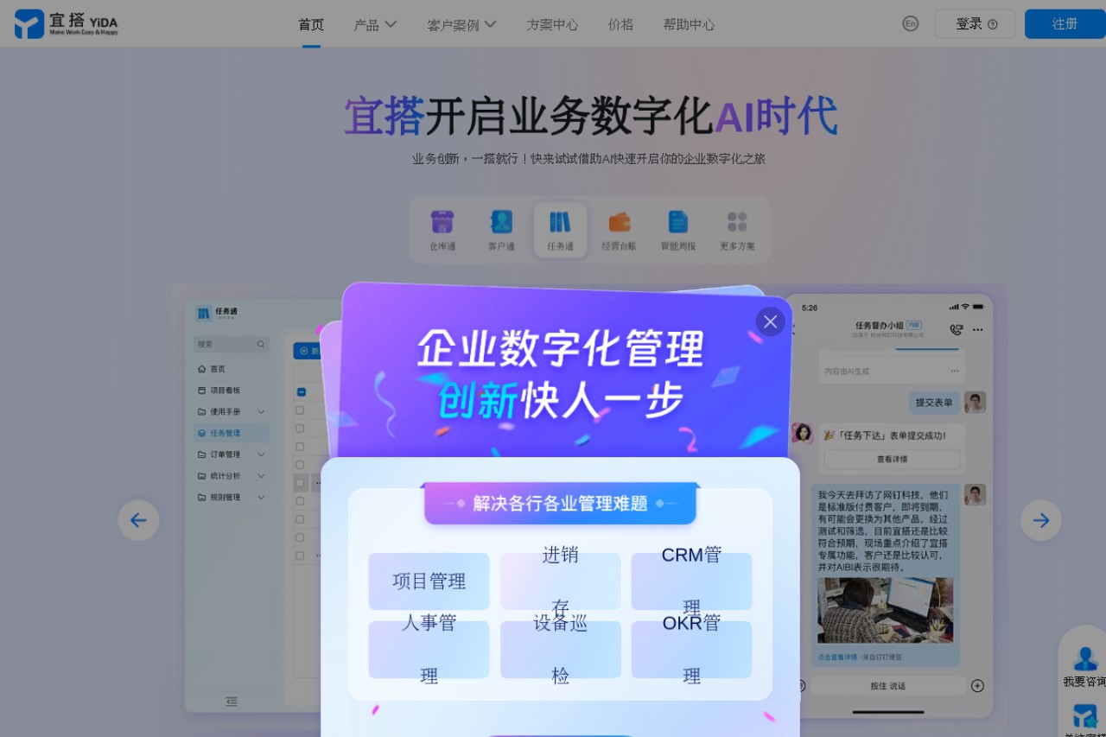Click the phone call icon in chat header
The height and width of the screenshot is (737, 1106).
pyautogui.click(x=956, y=329)
